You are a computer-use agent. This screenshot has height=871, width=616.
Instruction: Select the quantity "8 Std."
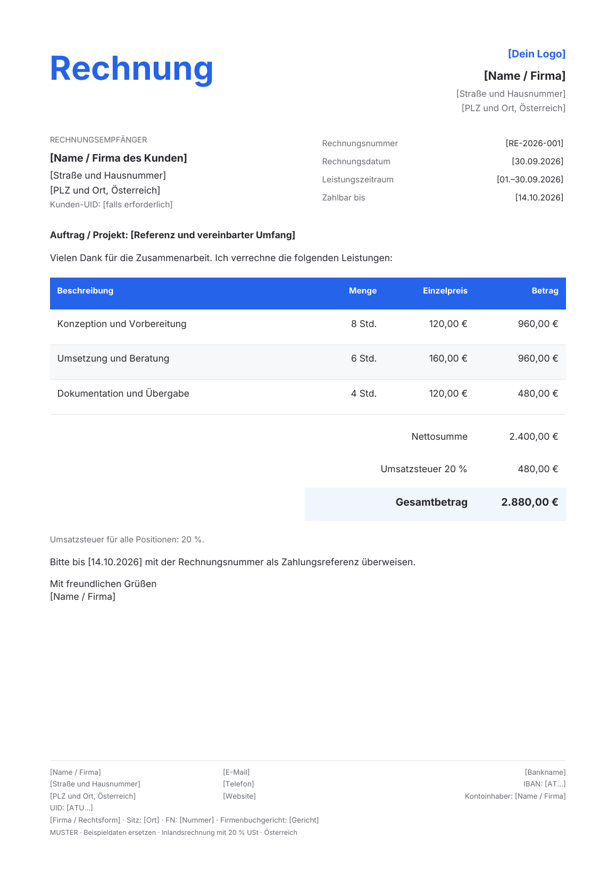(364, 324)
